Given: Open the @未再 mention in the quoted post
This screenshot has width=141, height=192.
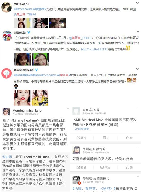Looking at the screenshot, I should (7, 157).
